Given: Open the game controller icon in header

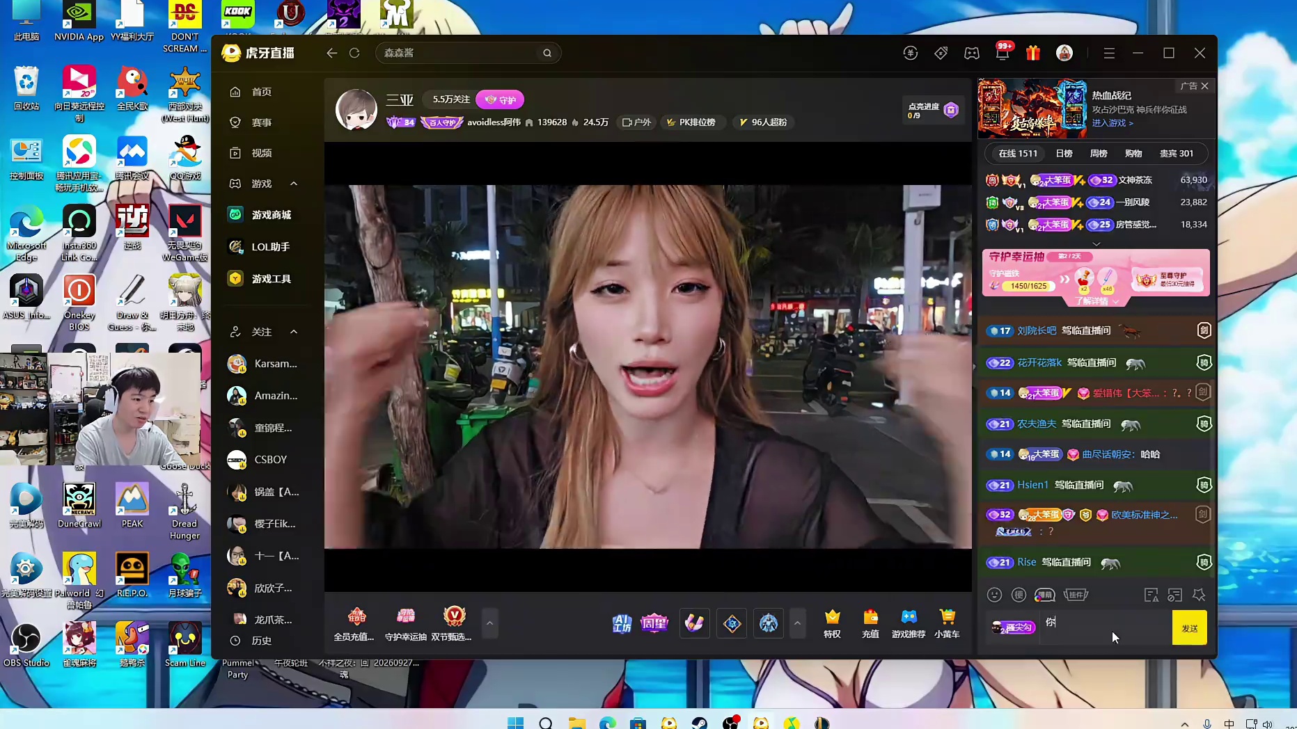Looking at the screenshot, I should click(x=972, y=53).
